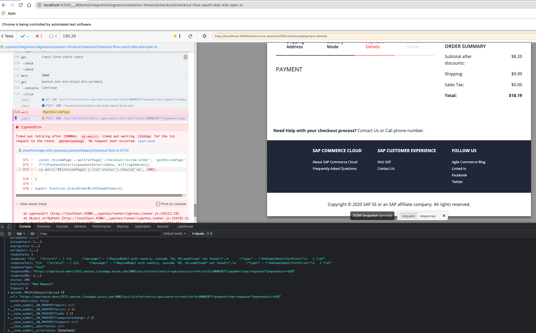Reload the browser page
Viewport: 536px width, 333px height.
pyautogui.click(x=21, y=5)
